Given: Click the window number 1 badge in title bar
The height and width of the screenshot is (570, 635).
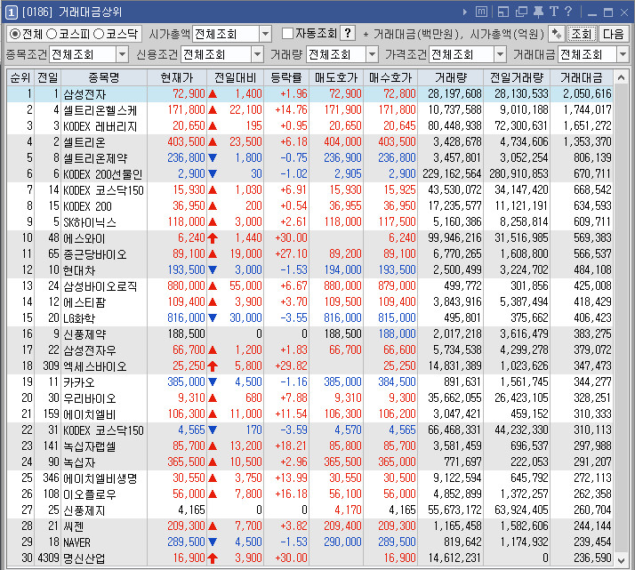Looking at the screenshot, I should click(12, 12).
